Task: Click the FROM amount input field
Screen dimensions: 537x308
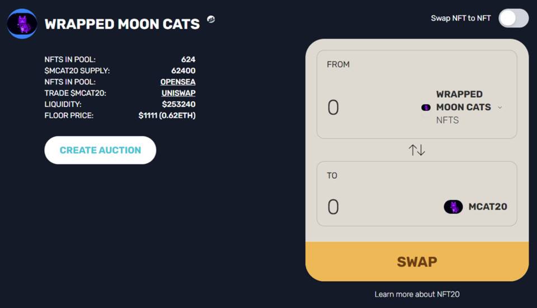Action: [x=364, y=107]
